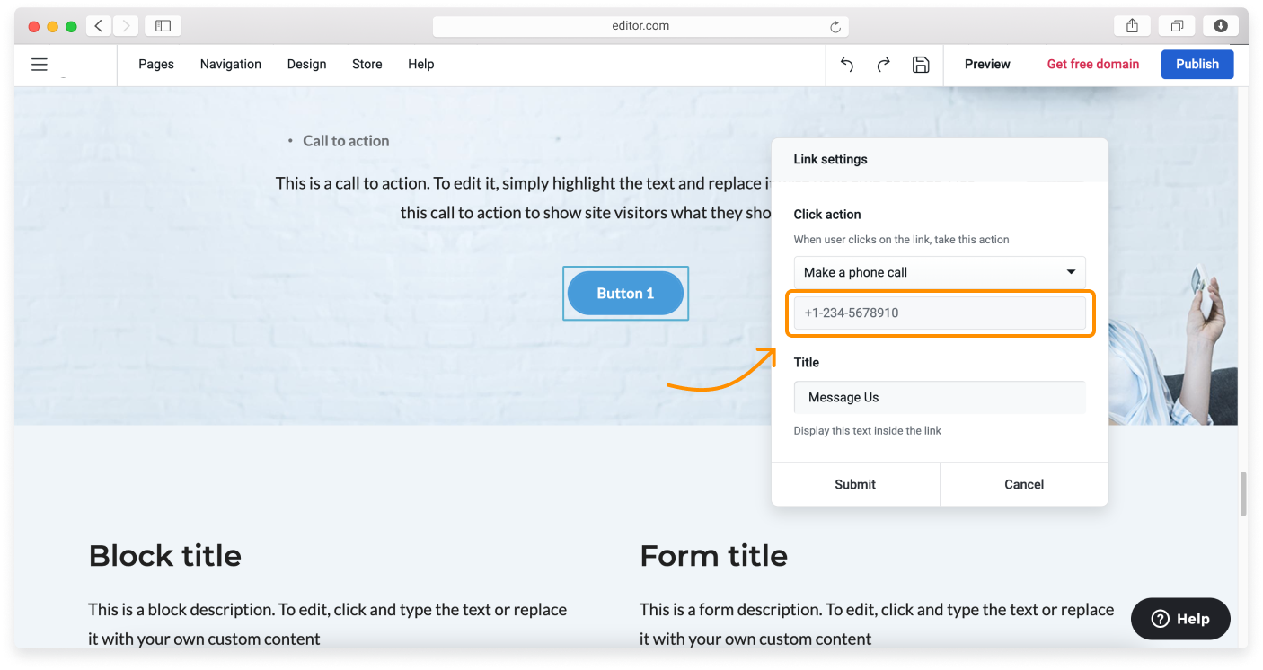Go back with browser back arrow

(99, 26)
